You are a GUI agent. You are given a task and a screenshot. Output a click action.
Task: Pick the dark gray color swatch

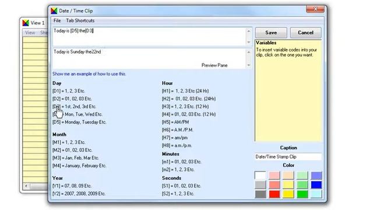pos(261,194)
